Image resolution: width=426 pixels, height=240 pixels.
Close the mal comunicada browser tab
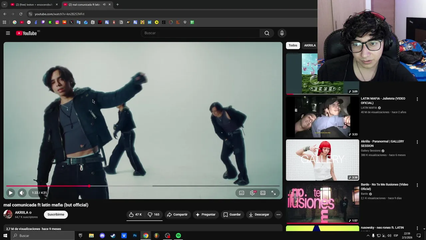[109, 5]
